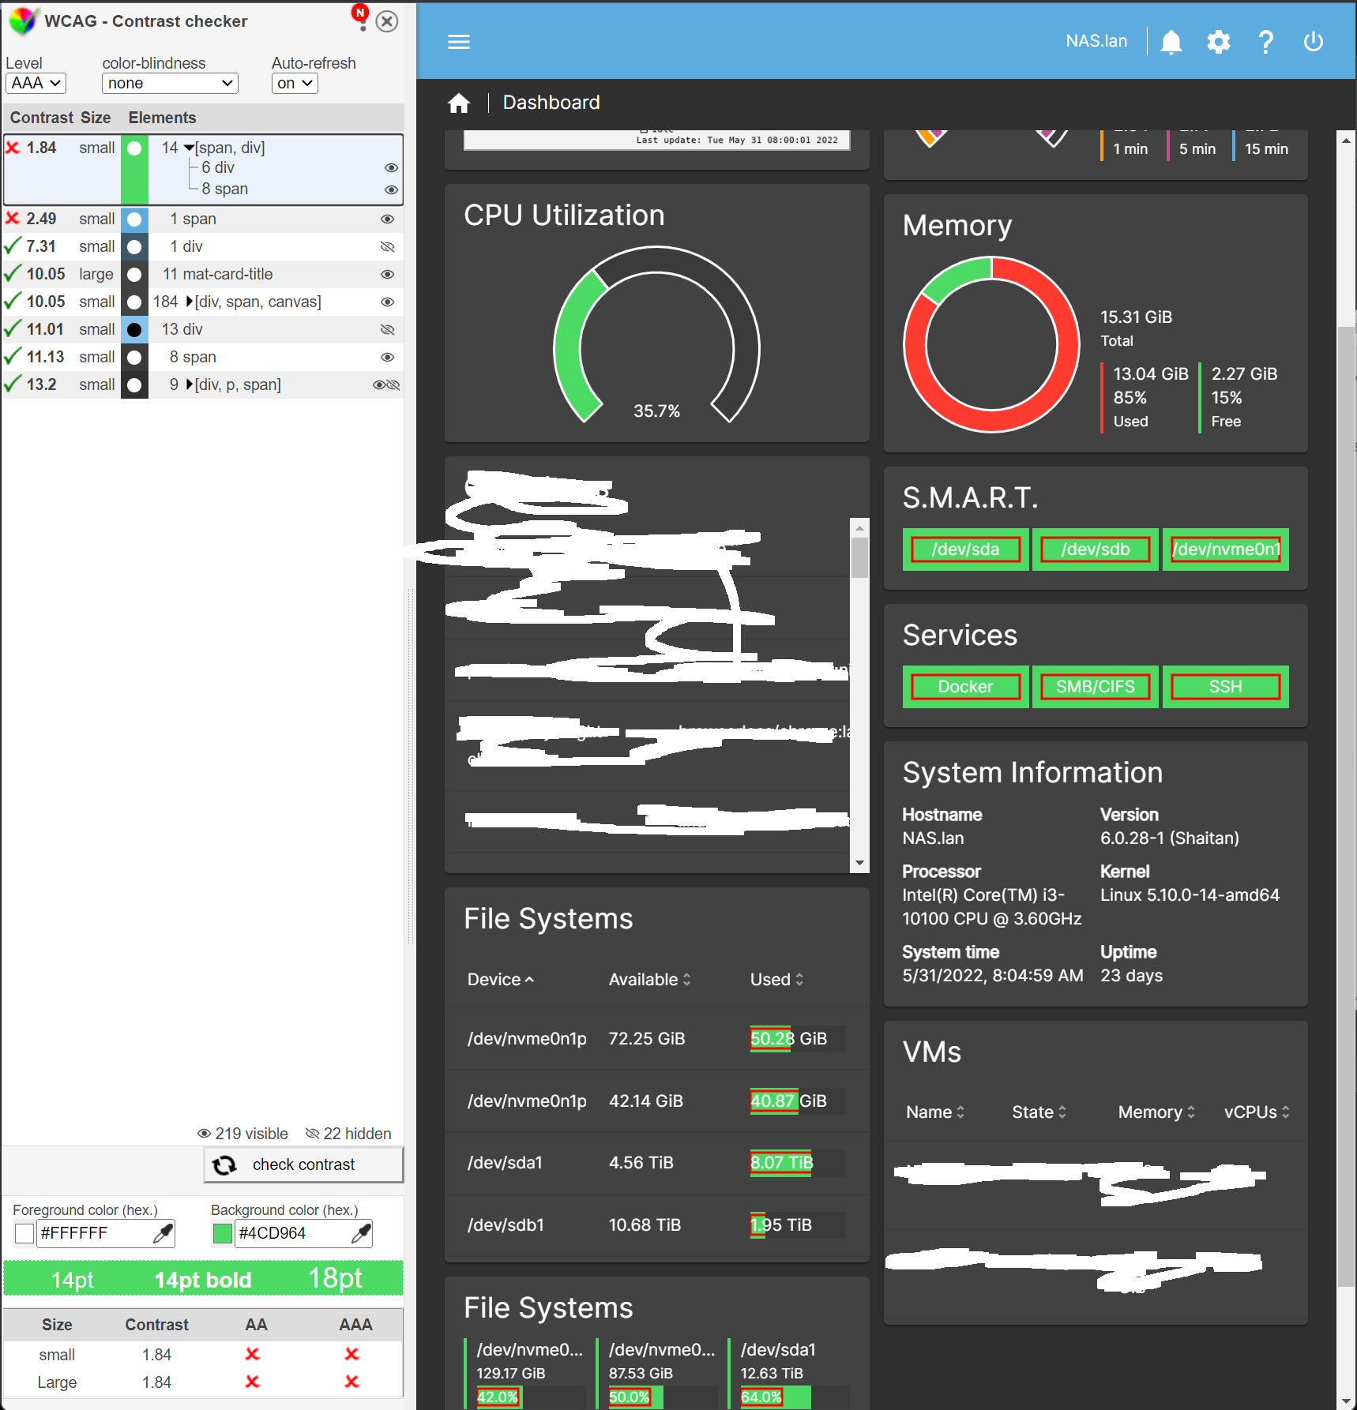Click the Dashboard breadcrumb

click(551, 103)
